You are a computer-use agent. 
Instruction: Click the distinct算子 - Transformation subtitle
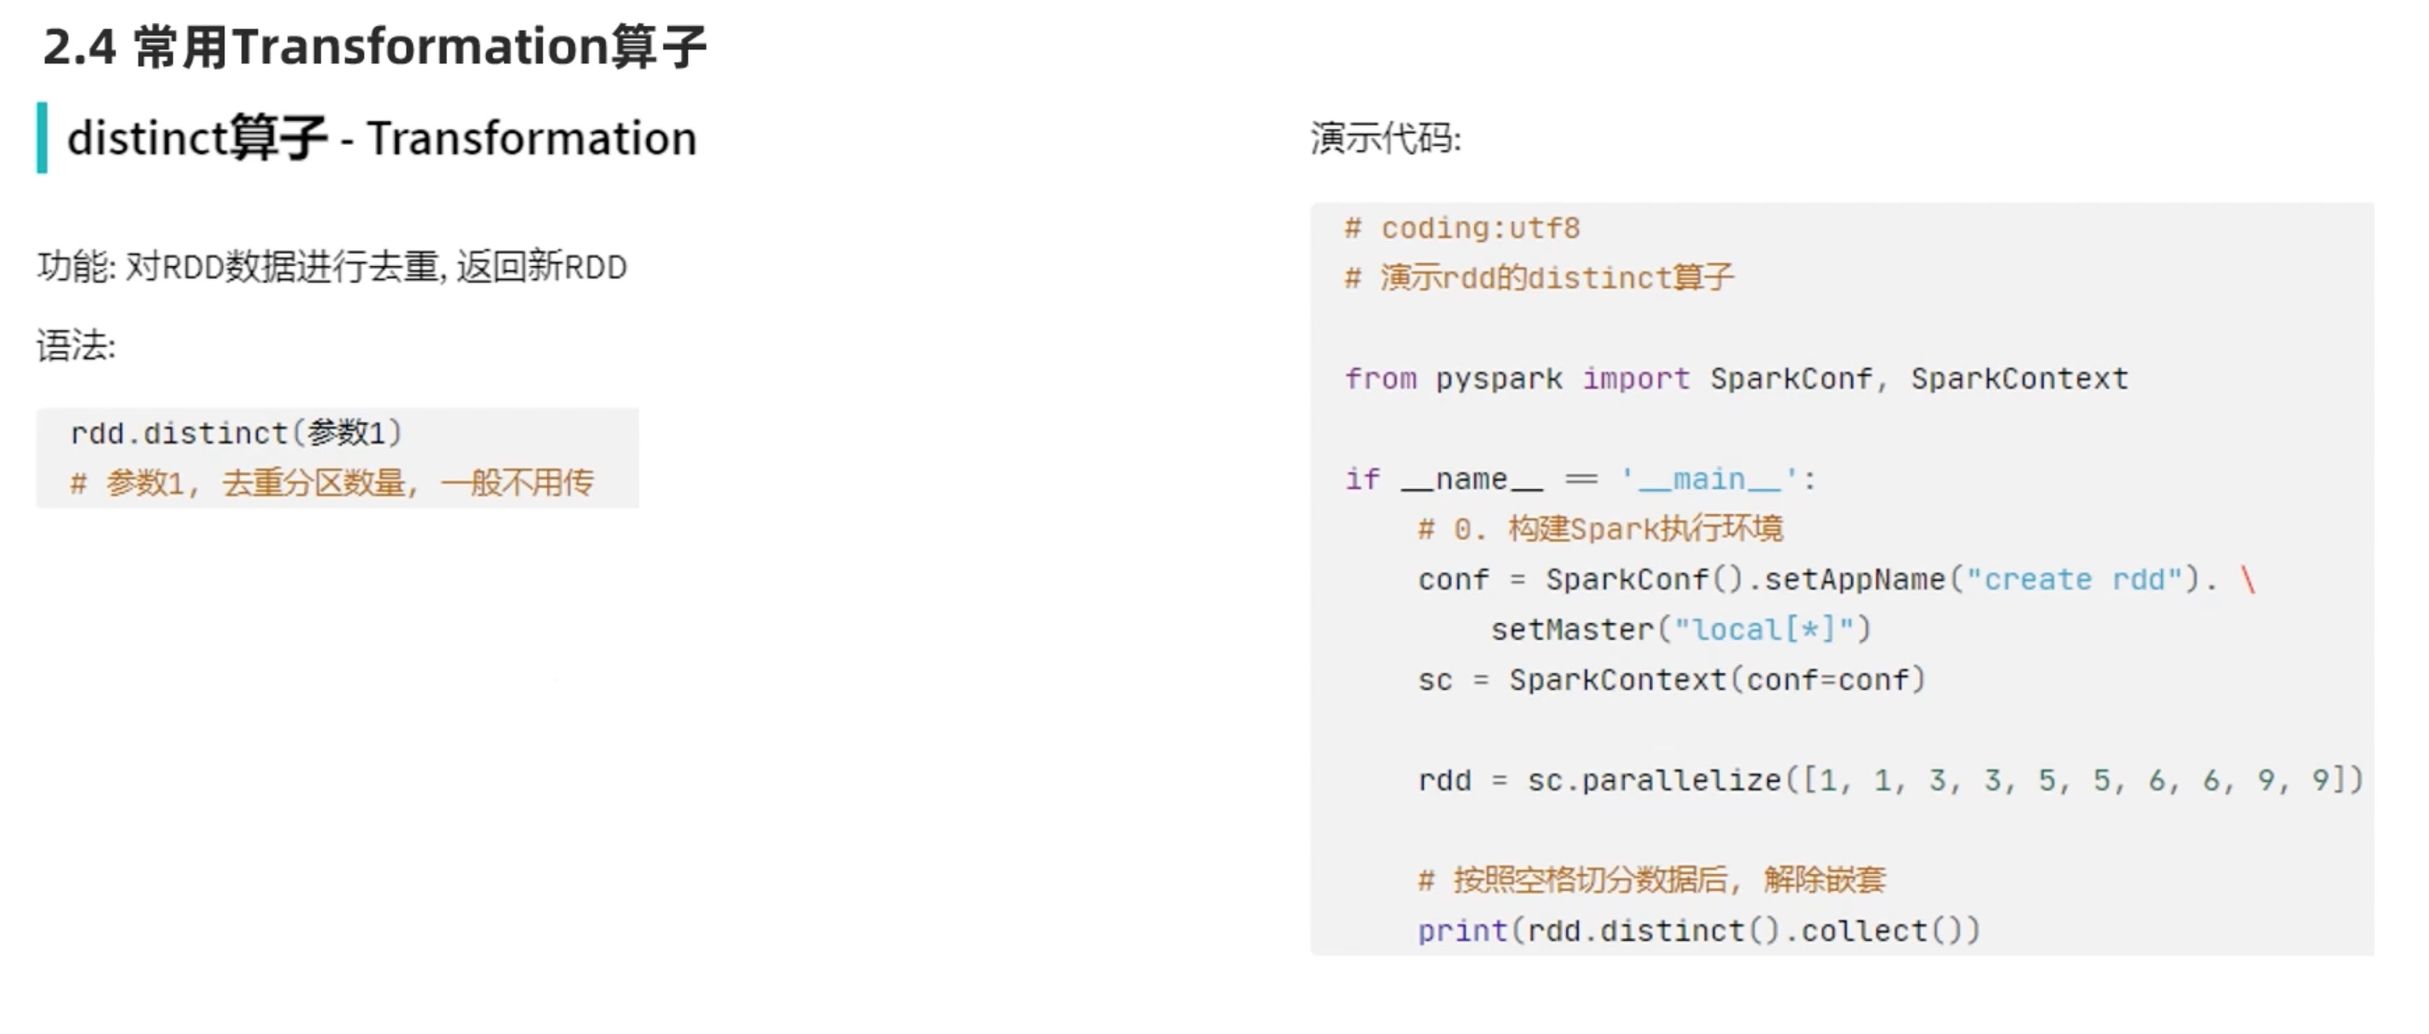[x=382, y=139]
